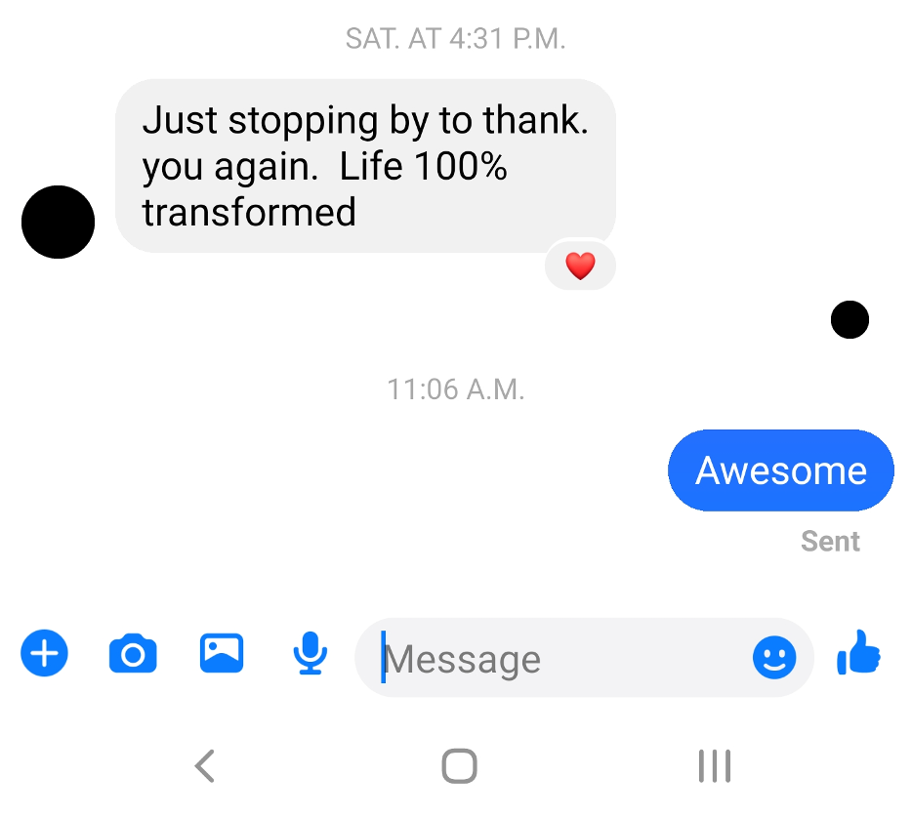Open the sender's profile avatar
The width and height of the screenshot is (912, 817).
coord(59,222)
